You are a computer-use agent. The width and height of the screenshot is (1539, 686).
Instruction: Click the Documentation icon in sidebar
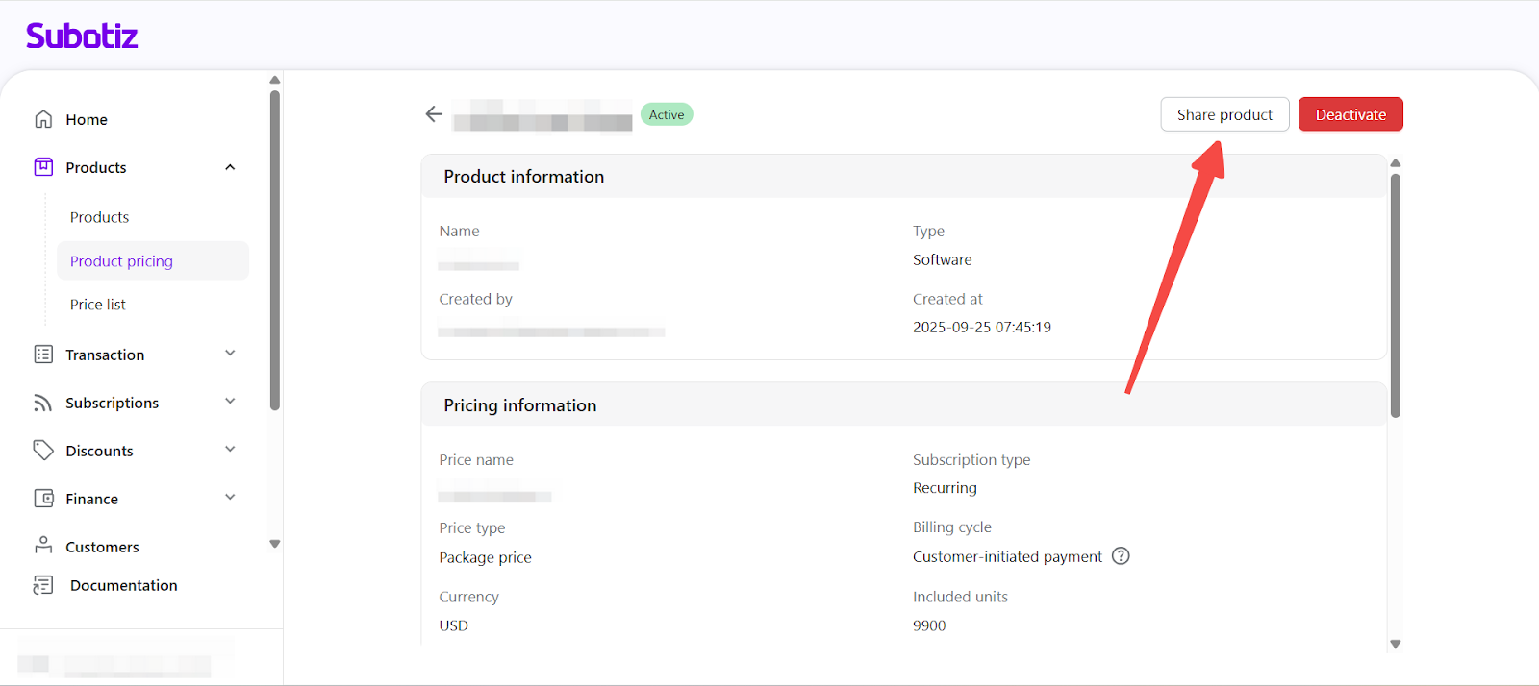tap(43, 585)
